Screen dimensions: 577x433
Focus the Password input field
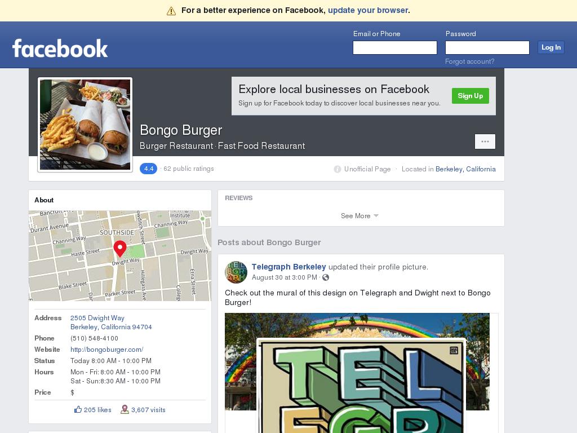pos(487,47)
